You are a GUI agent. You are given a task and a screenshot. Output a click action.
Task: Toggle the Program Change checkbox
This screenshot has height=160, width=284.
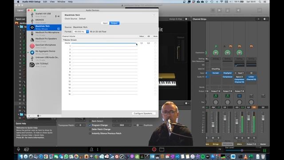point(90,125)
